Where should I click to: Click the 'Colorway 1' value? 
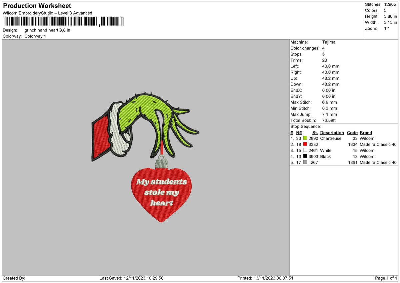(35, 36)
